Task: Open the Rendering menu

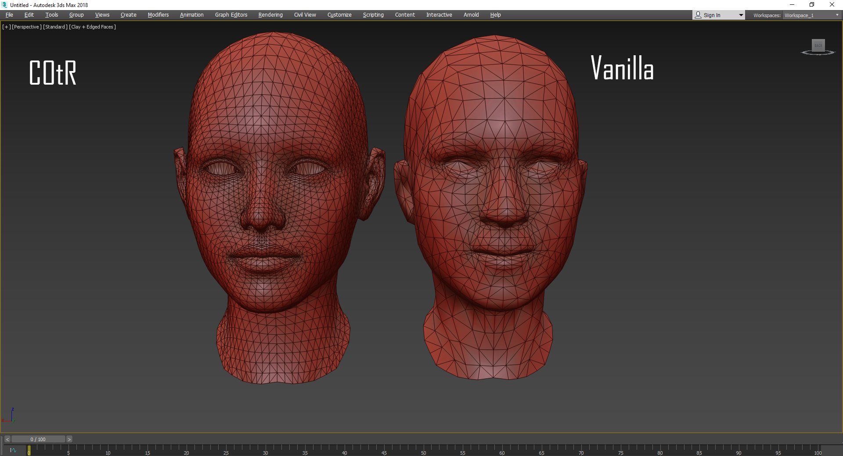Action: [x=270, y=15]
